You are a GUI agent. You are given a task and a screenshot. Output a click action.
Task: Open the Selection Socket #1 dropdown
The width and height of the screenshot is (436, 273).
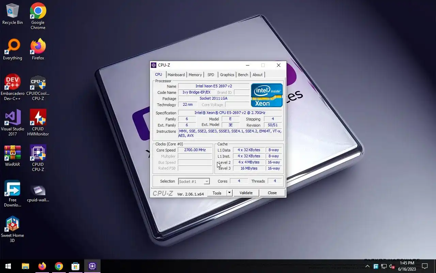click(x=194, y=182)
